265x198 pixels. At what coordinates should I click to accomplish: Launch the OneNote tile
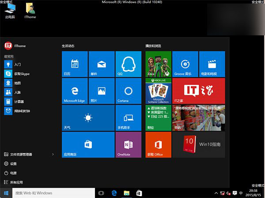click(x=128, y=145)
